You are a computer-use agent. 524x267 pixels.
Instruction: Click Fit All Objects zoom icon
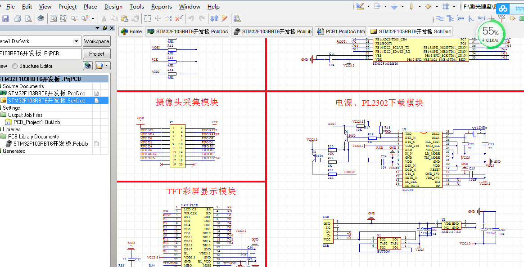coord(53,18)
